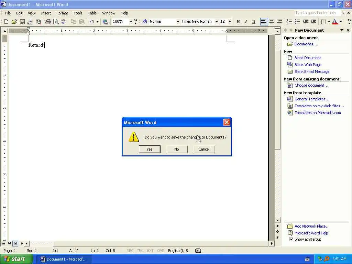Toggle Align Right
The width and height of the screenshot is (352, 264).
[279, 22]
